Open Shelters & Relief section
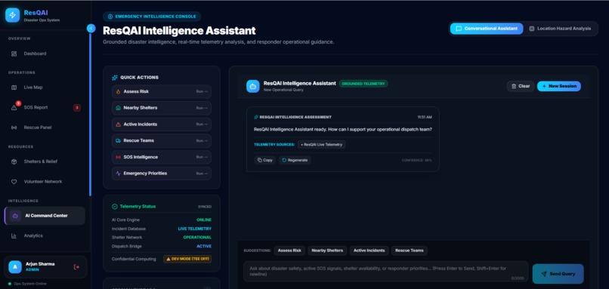Viewport: 609px width, 289px height. pyautogui.click(x=45, y=161)
